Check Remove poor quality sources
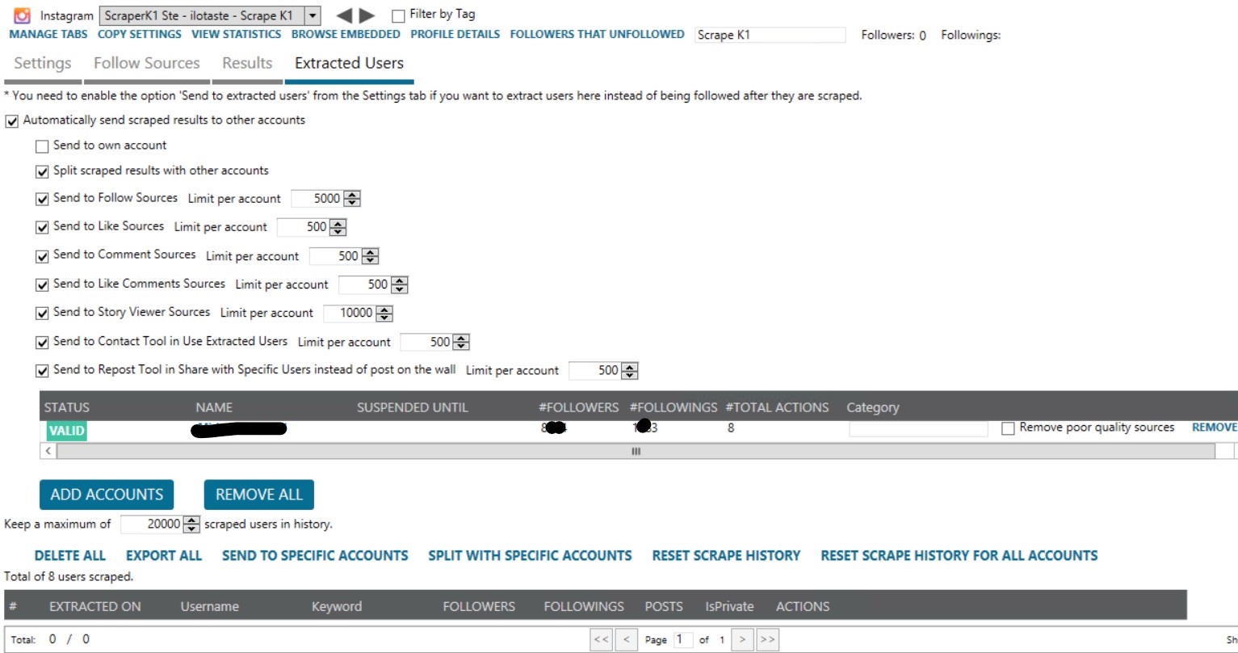The height and width of the screenshot is (653, 1238). tap(1008, 428)
